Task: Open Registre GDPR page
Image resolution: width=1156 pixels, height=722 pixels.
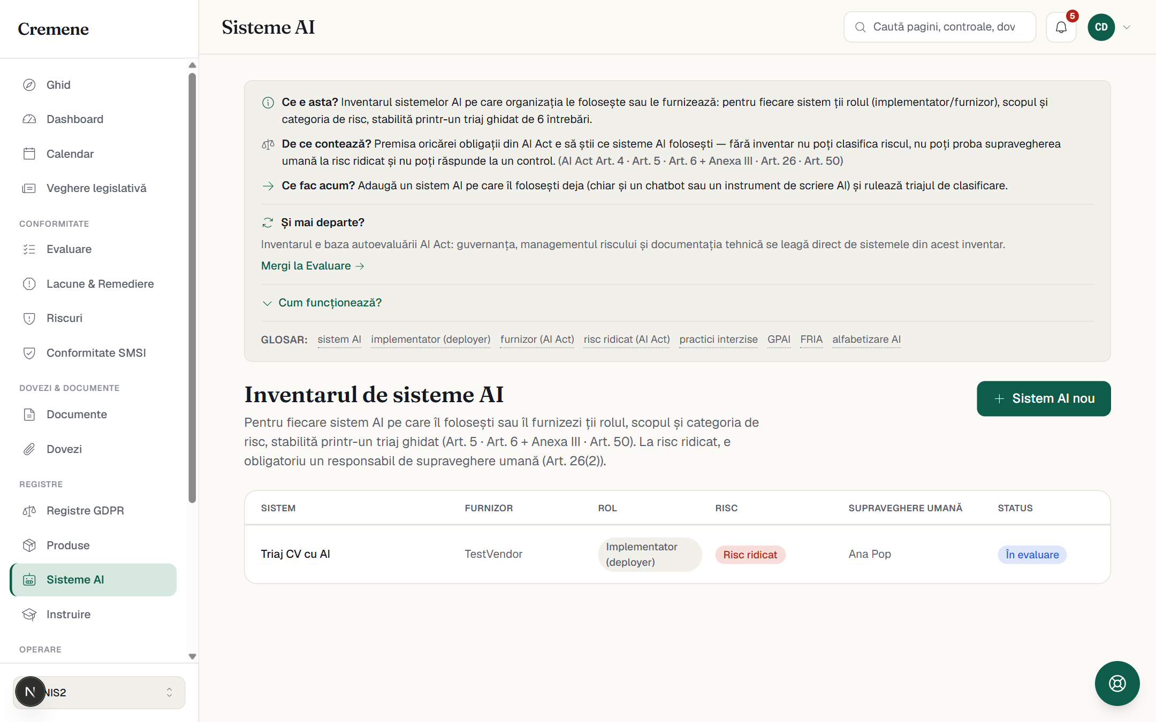Action: 93,511
